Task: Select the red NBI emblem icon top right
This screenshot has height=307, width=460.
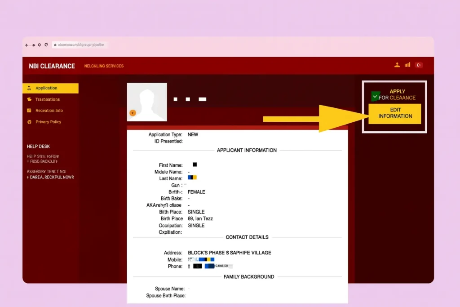Action: (x=418, y=65)
